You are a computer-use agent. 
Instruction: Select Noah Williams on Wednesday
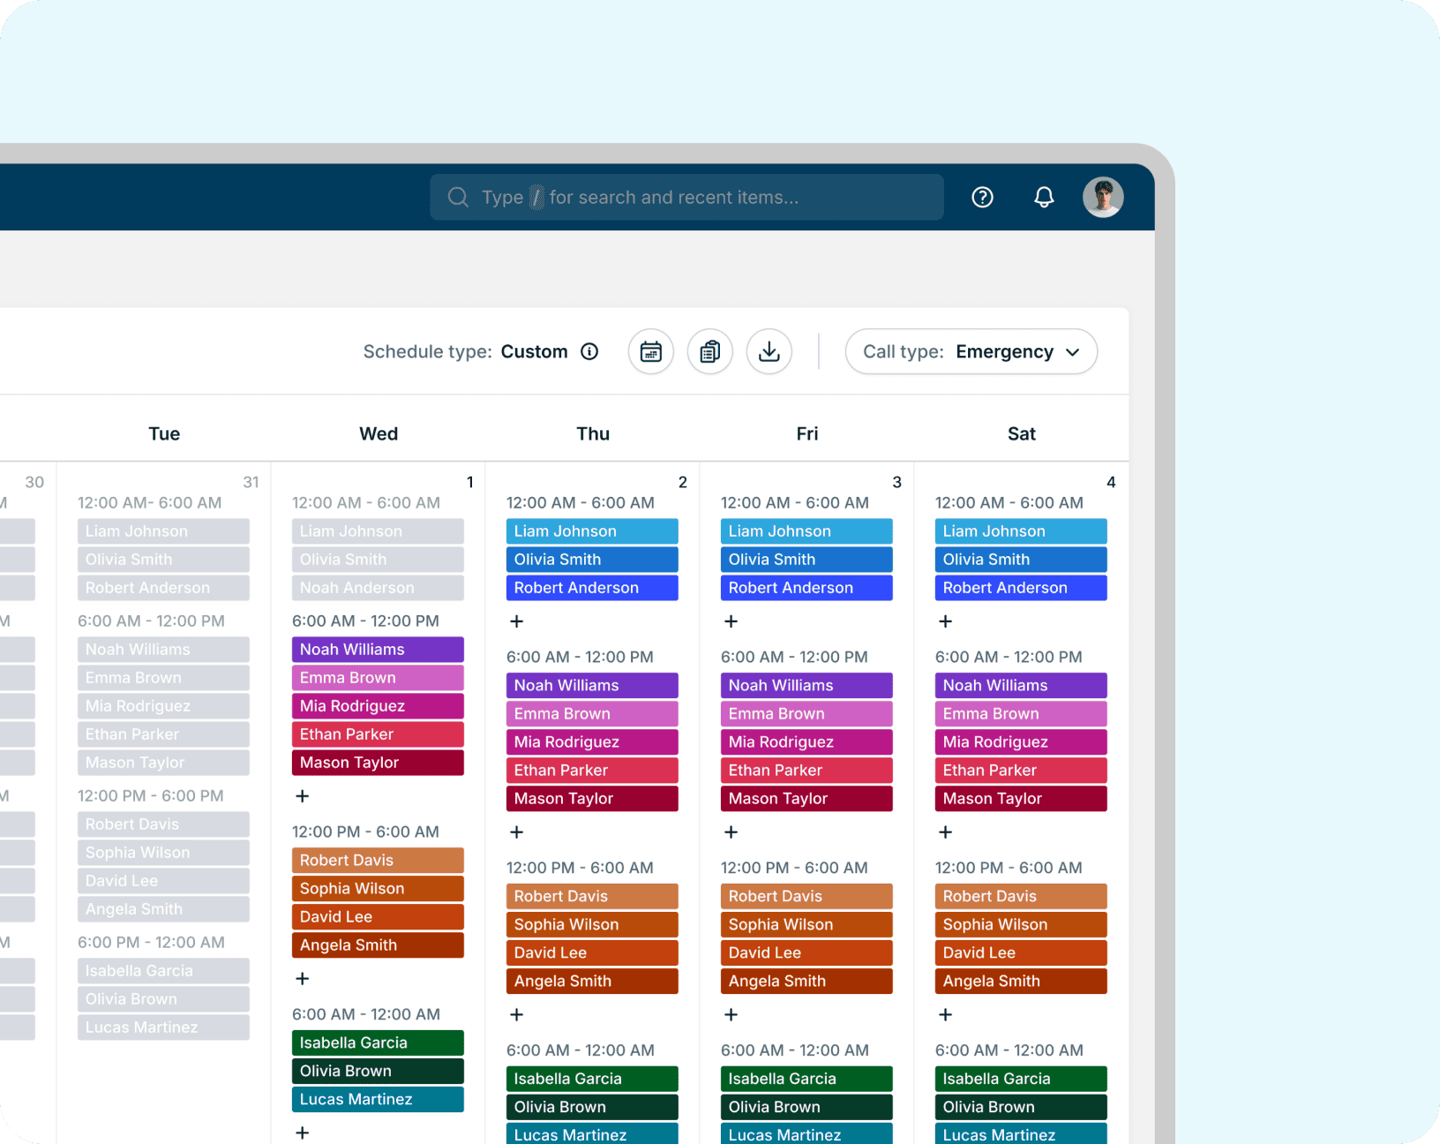(x=378, y=650)
